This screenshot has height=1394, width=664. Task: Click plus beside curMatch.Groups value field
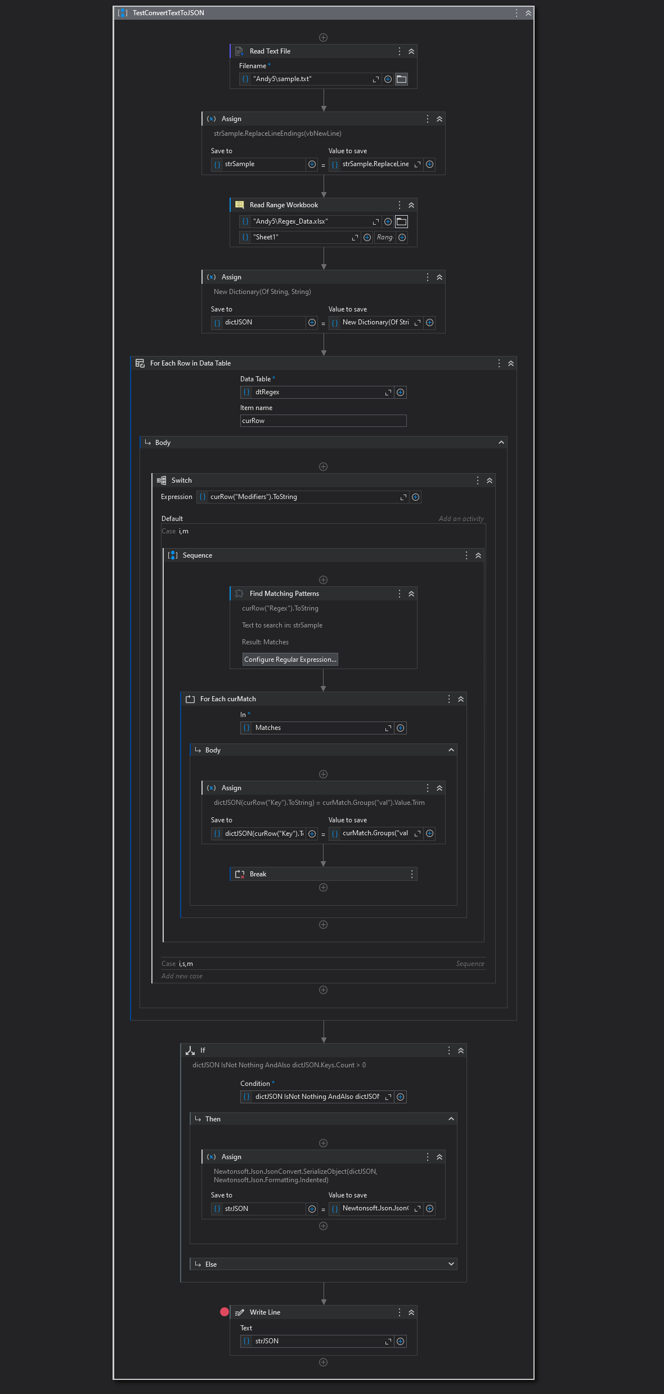(x=429, y=834)
